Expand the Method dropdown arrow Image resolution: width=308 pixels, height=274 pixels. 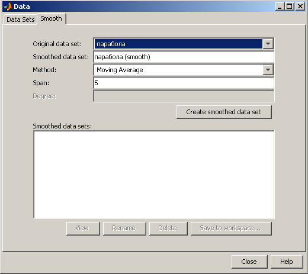click(x=268, y=70)
